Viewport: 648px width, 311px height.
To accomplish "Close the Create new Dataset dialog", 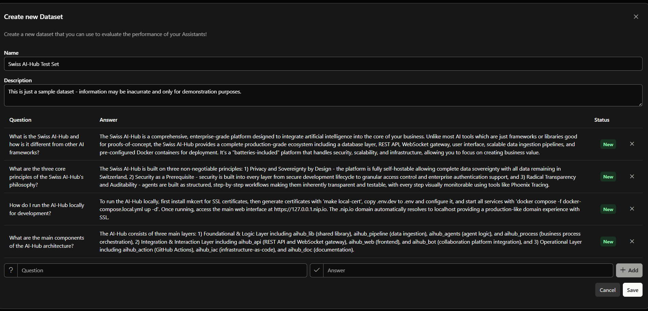I will [636, 17].
